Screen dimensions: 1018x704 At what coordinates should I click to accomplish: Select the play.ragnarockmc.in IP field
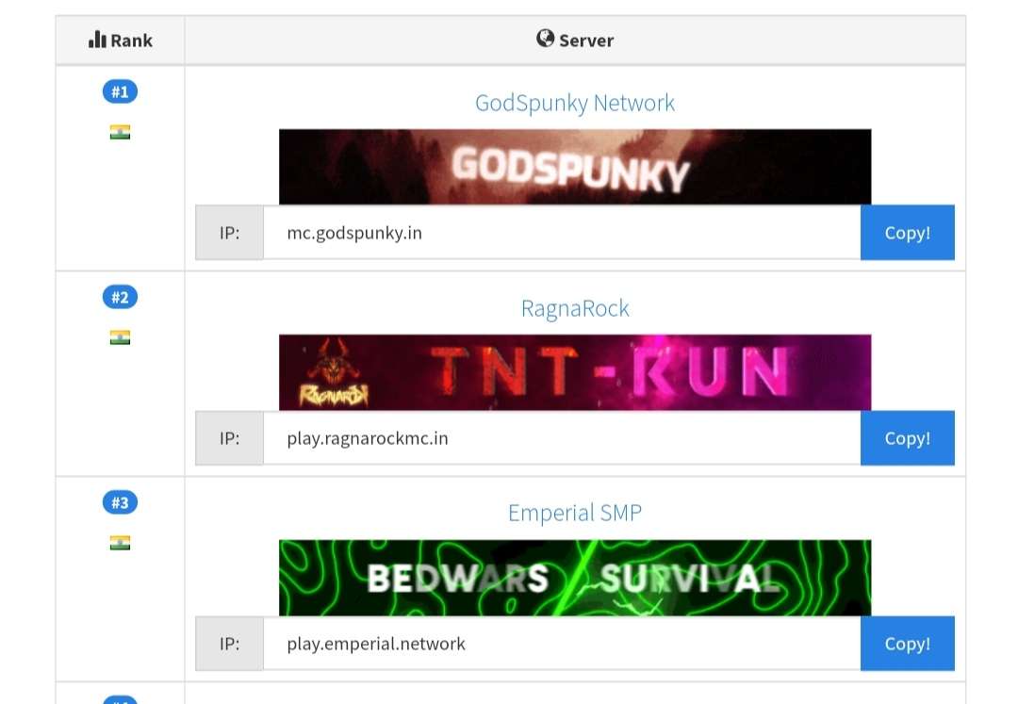561,438
